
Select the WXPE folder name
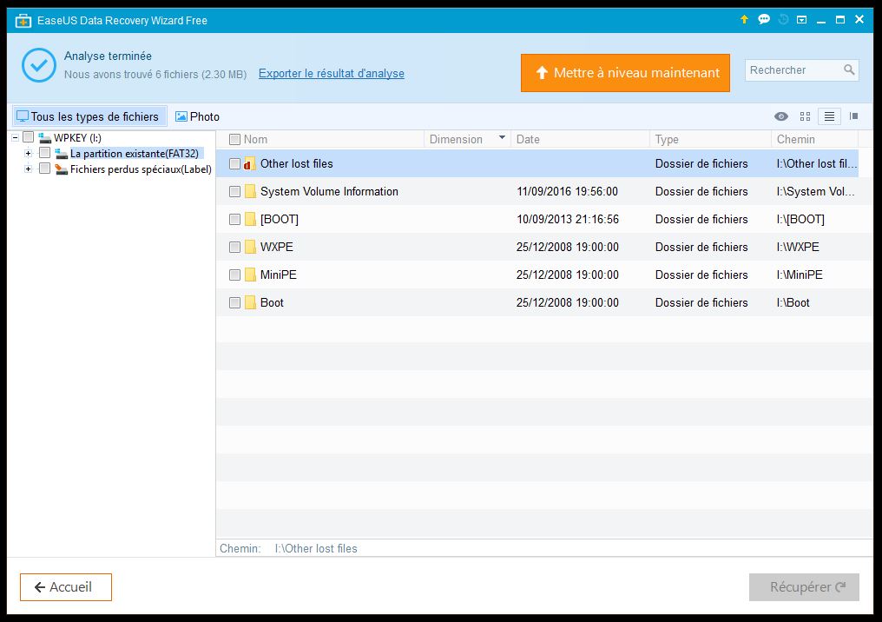click(276, 247)
